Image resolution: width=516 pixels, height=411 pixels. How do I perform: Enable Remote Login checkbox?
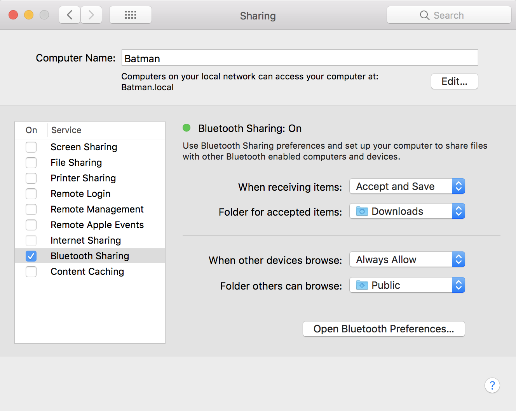[x=31, y=194]
